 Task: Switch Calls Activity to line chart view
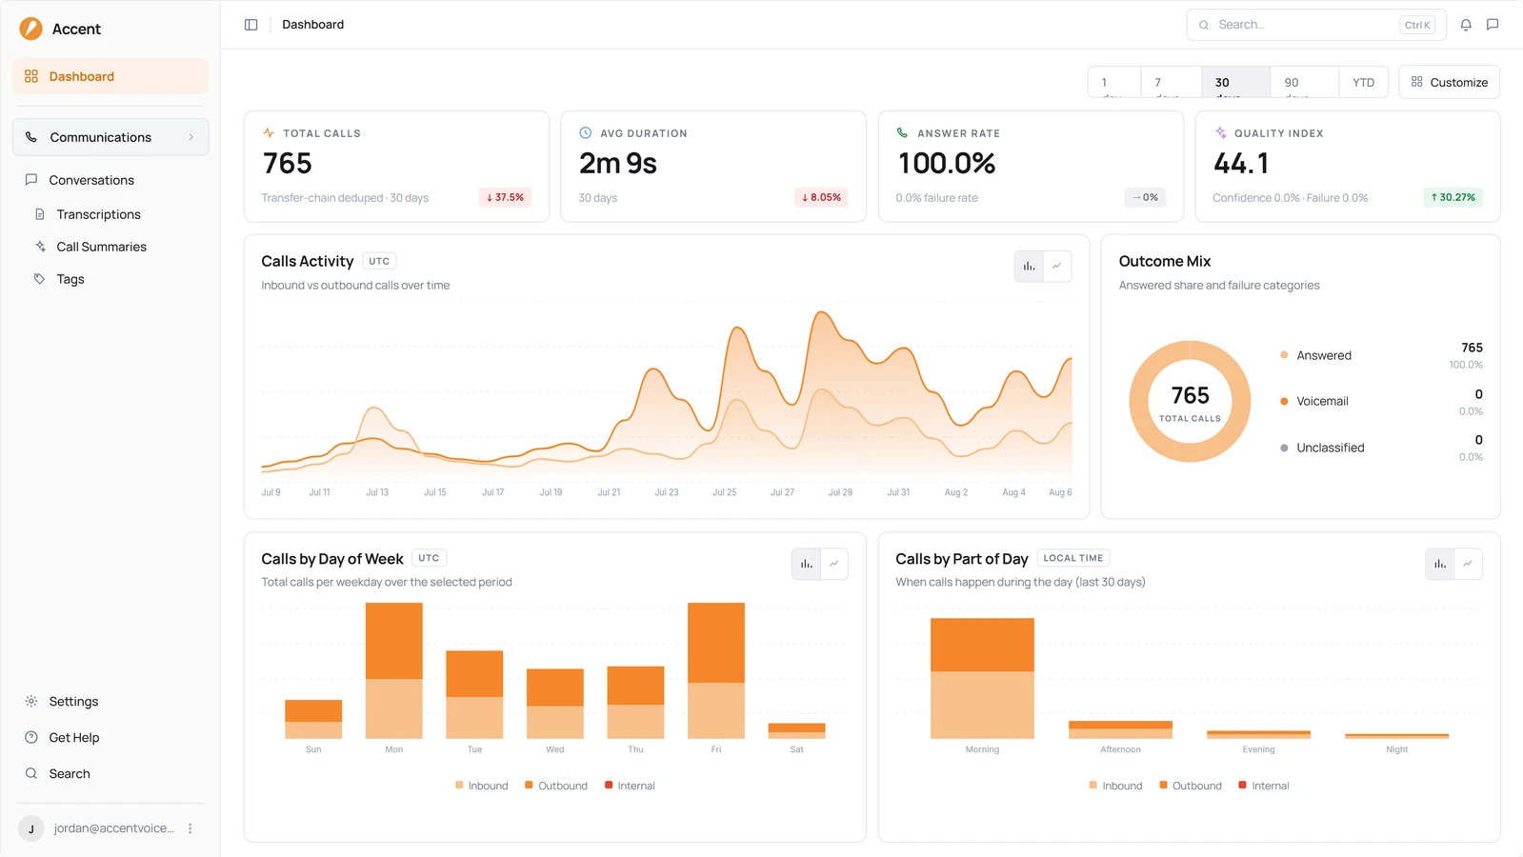(1057, 267)
